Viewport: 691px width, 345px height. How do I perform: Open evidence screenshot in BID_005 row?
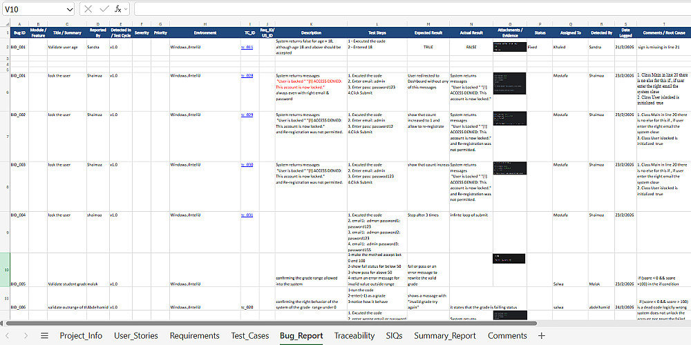(509, 258)
